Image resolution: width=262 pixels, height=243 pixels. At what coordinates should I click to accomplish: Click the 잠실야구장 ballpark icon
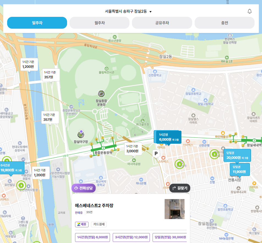[x=81, y=134]
